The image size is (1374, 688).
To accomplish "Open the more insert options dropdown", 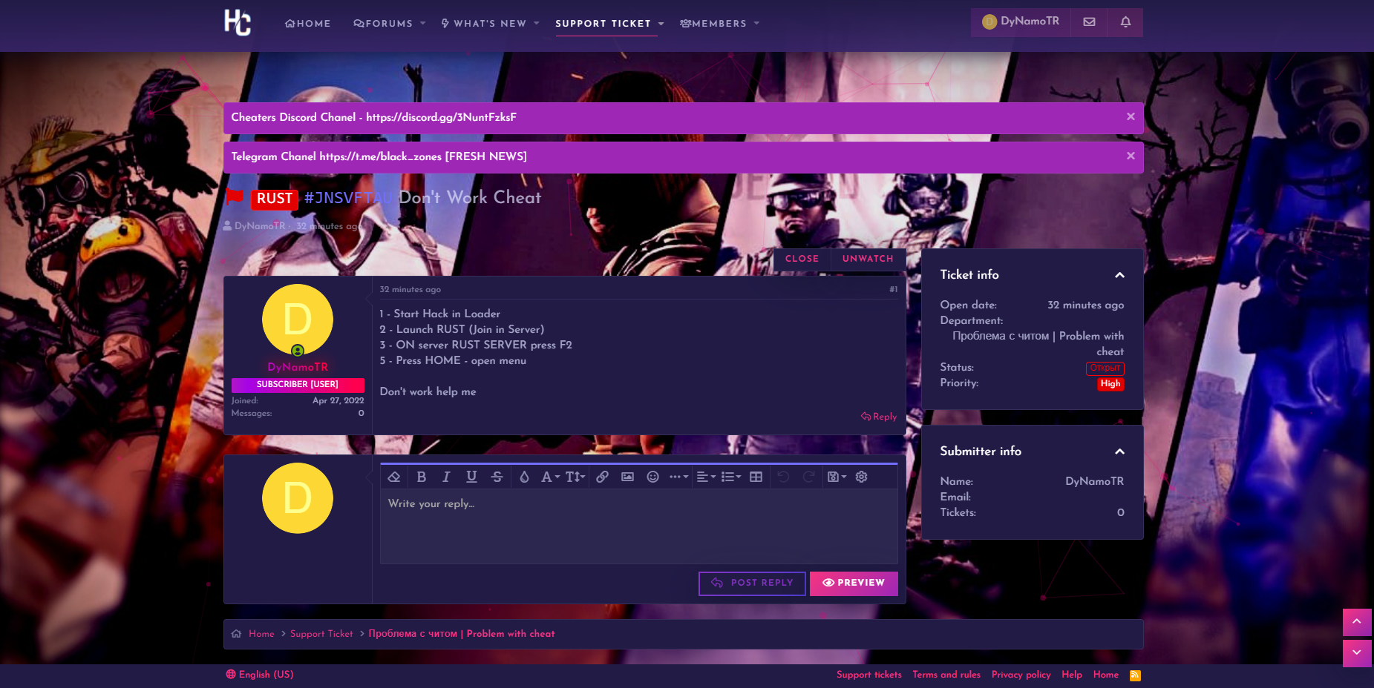I will 678,477.
